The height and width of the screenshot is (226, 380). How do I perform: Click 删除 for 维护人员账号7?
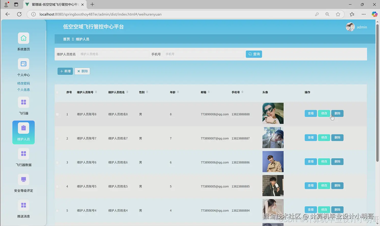pos(337,138)
